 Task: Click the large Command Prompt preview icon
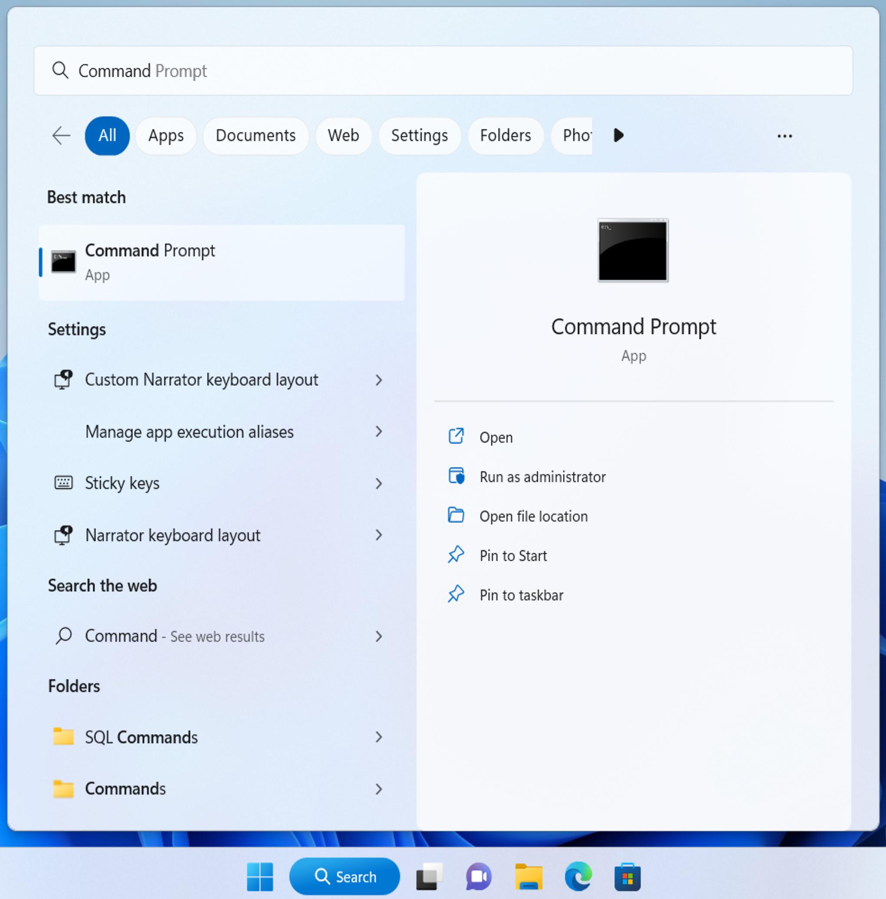click(x=632, y=250)
